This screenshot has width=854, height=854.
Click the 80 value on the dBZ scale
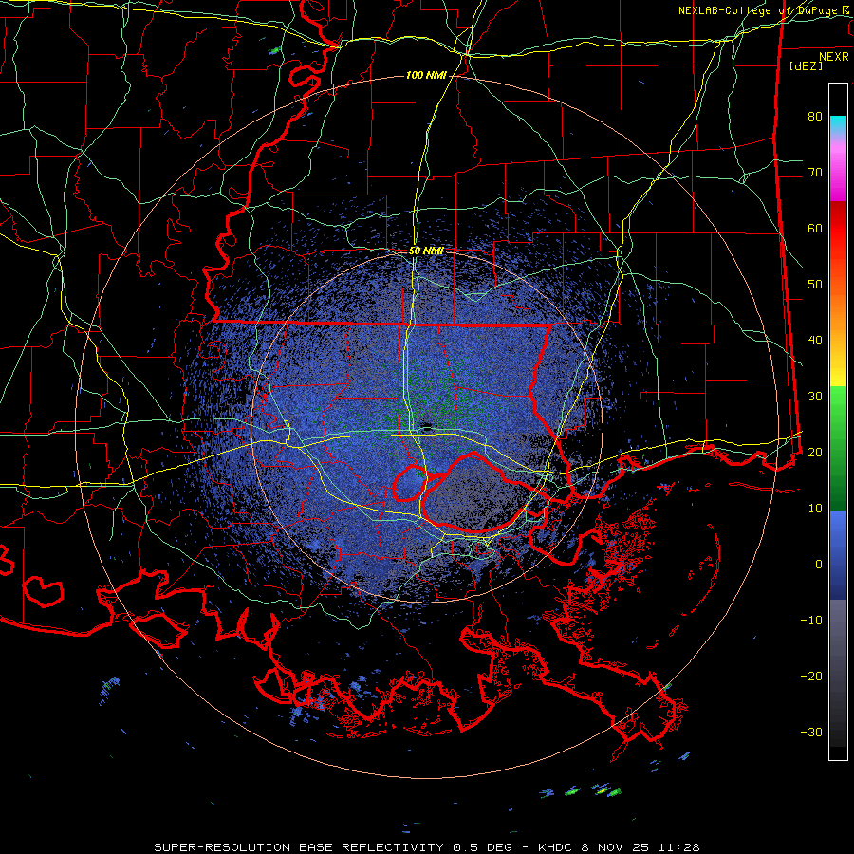pos(815,116)
